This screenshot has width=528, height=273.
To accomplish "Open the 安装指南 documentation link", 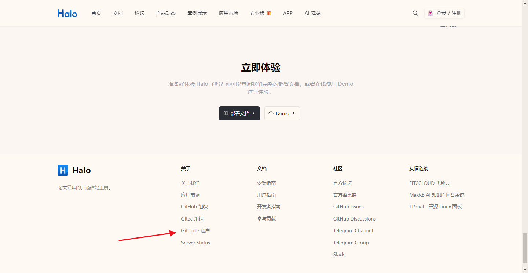I will [x=267, y=183].
